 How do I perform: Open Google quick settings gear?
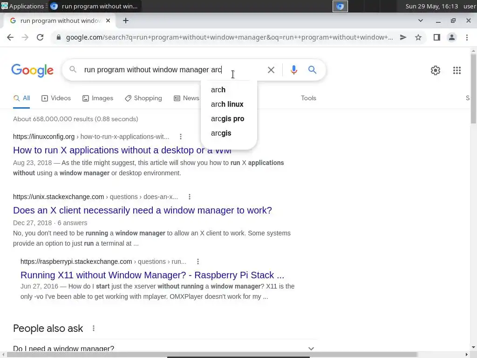coord(436,70)
